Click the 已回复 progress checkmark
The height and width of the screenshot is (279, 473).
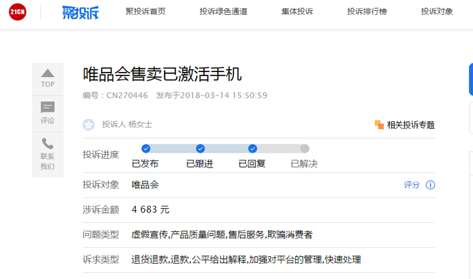253,149
